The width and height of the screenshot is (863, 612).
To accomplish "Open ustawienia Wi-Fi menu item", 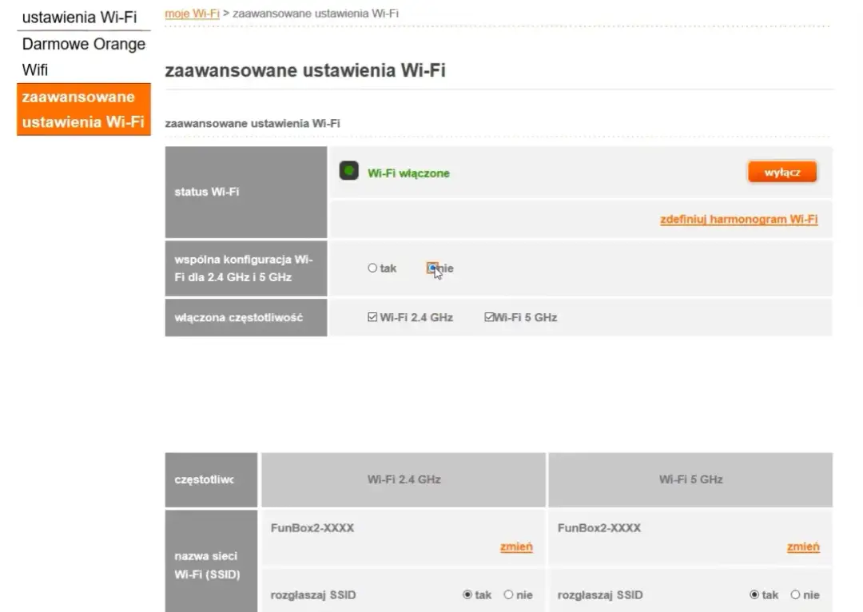I will [82, 17].
